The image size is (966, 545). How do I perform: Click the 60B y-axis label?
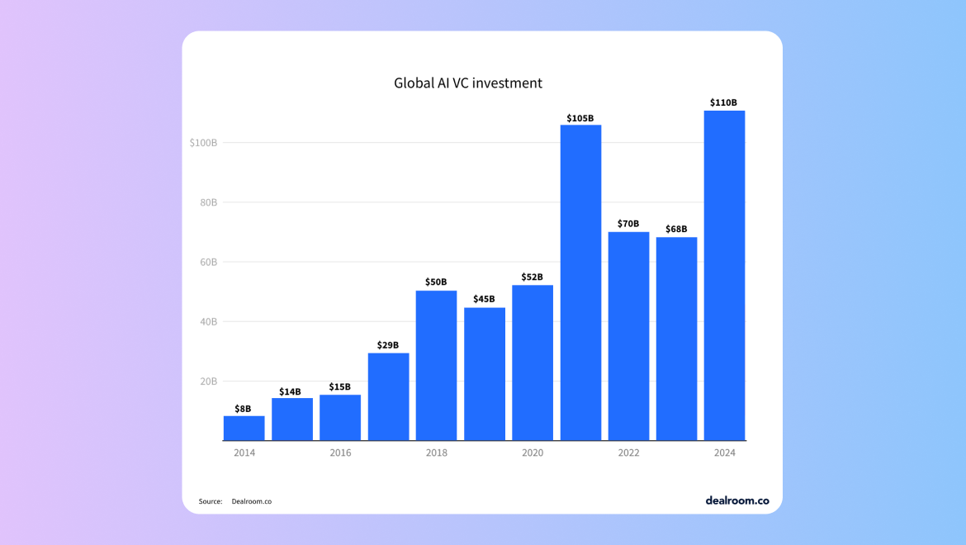208,263
